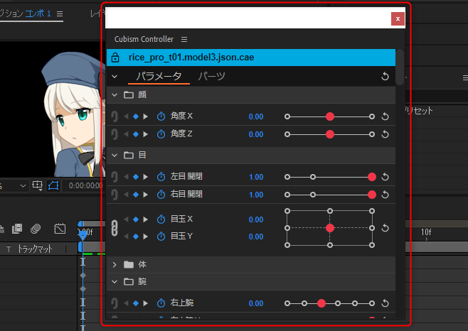Add keyframe diamond for 角度 Z
Viewport: 468px width, 331px height.
click(x=136, y=134)
